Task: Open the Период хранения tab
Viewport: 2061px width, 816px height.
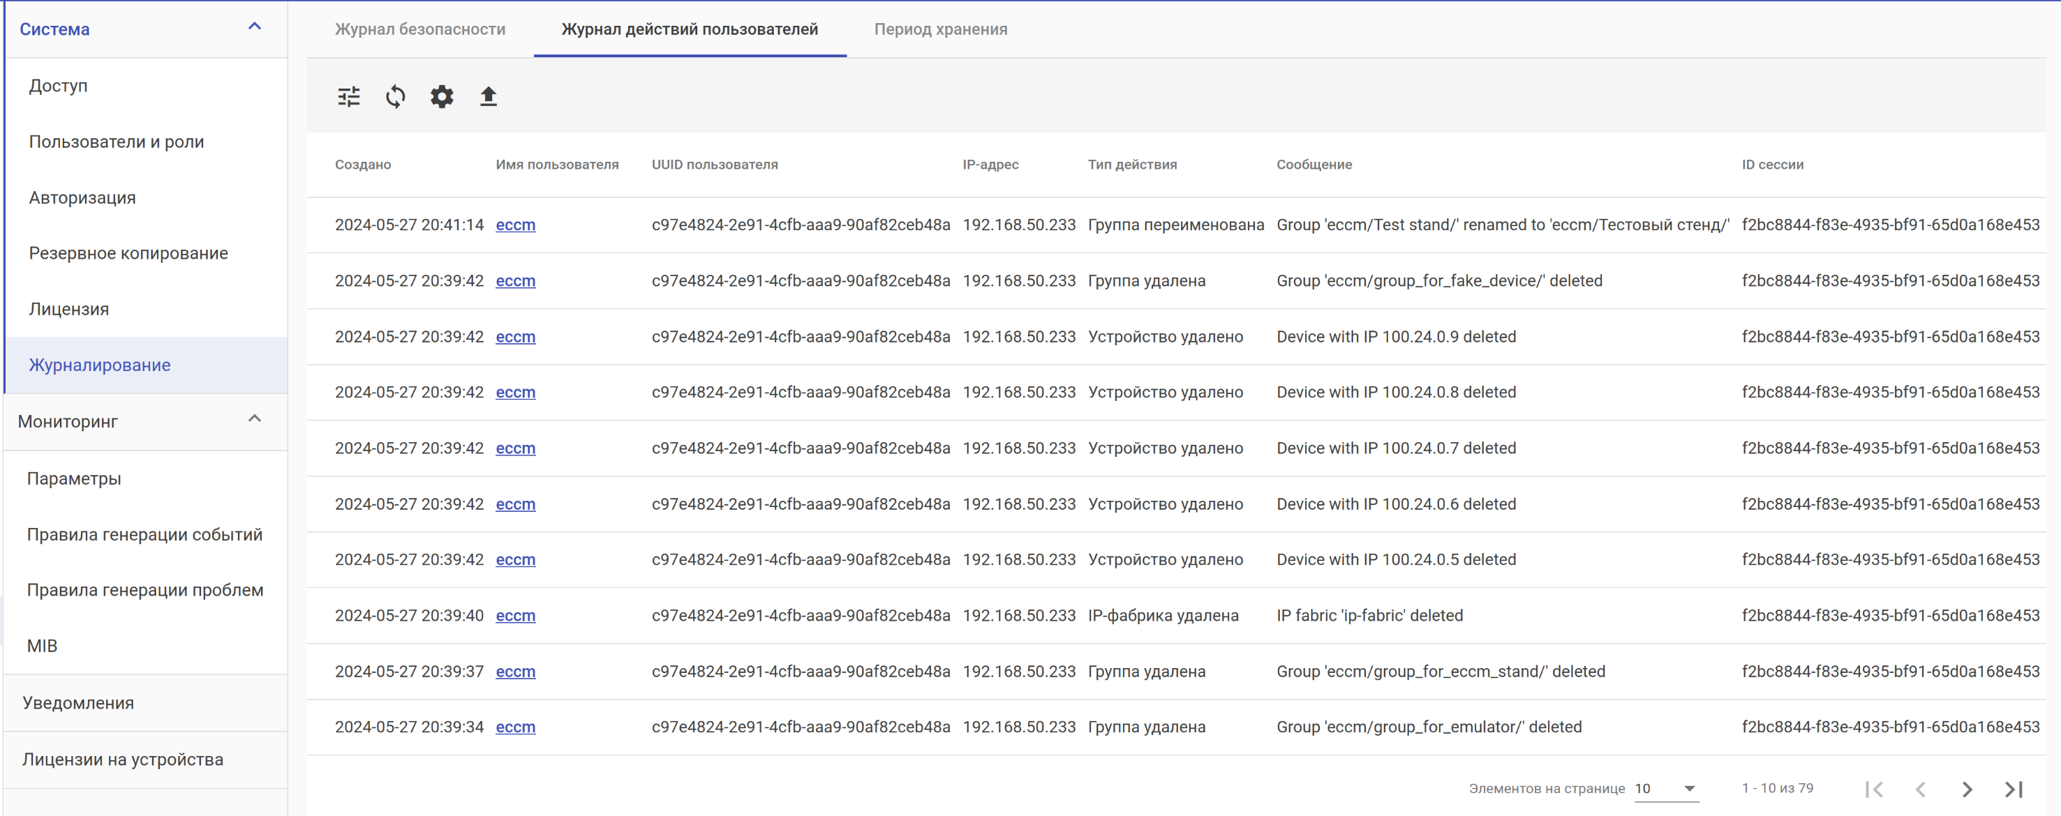Action: pyautogui.click(x=940, y=29)
